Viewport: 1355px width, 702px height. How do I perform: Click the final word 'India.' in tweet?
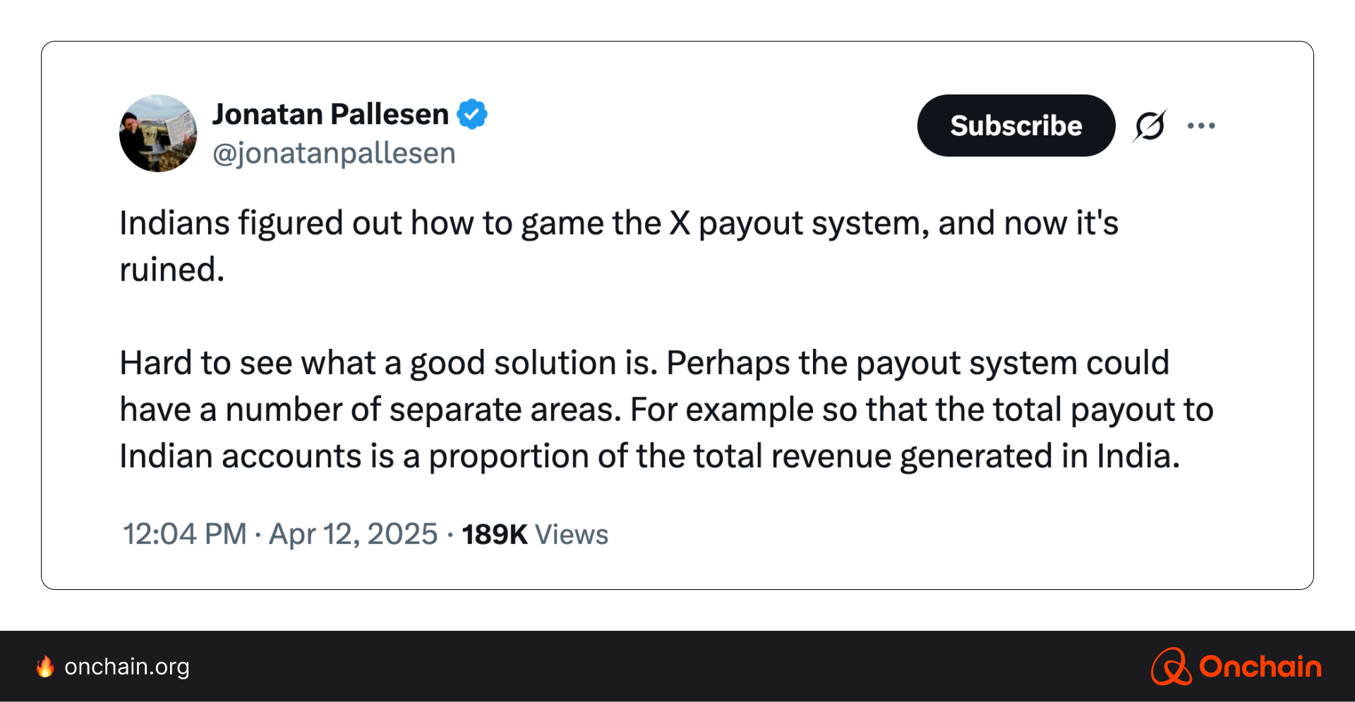[x=1138, y=456]
